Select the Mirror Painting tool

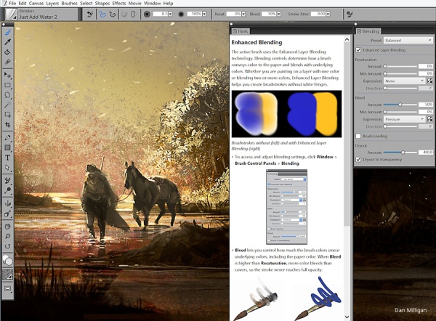[x=7, y=203]
